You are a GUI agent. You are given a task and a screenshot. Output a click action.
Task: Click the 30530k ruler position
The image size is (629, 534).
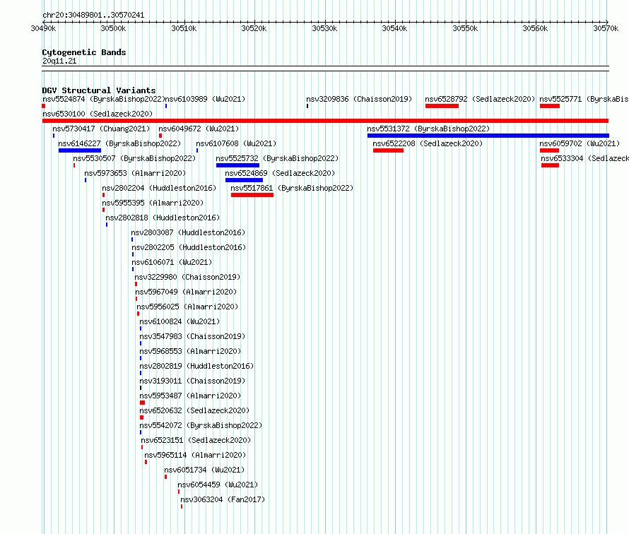[x=324, y=28]
